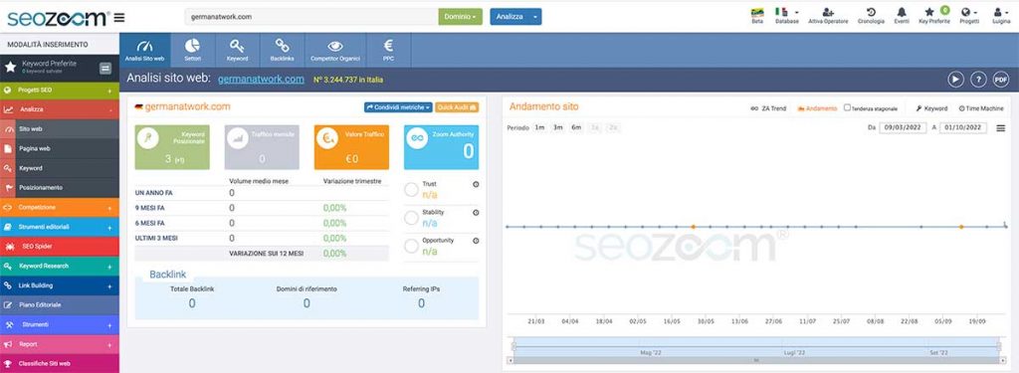Click the Analizza button
Image resolution: width=1019 pixels, height=373 pixels.
[509, 17]
